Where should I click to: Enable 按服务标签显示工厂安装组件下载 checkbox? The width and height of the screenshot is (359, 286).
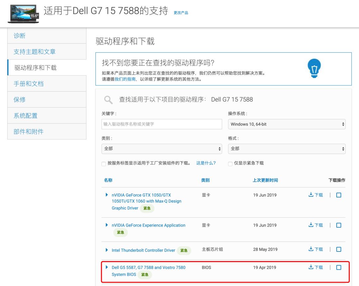(103, 164)
